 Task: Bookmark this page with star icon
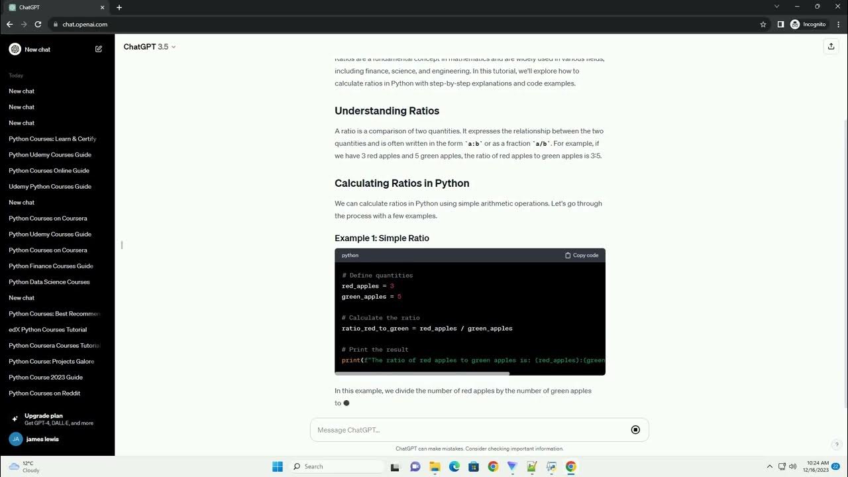pyautogui.click(x=763, y=25)
